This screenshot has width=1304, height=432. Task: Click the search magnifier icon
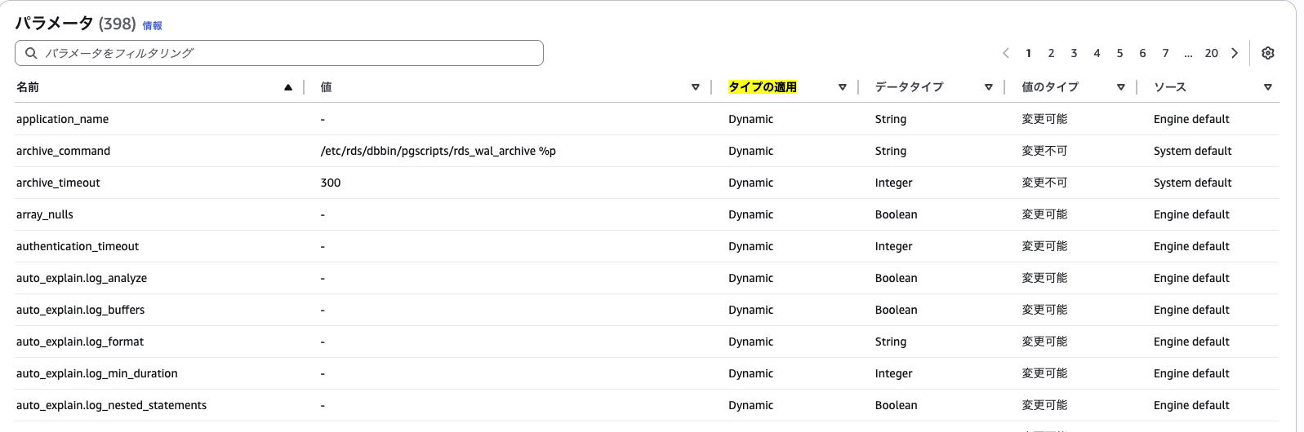(x=31, y=53)
